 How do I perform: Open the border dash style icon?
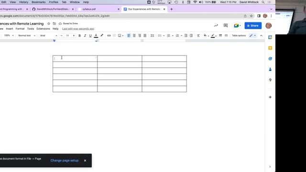point(226,35)
